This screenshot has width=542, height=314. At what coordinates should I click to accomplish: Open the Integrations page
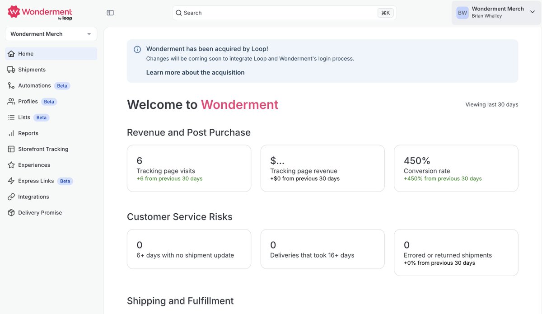(51, 197)
